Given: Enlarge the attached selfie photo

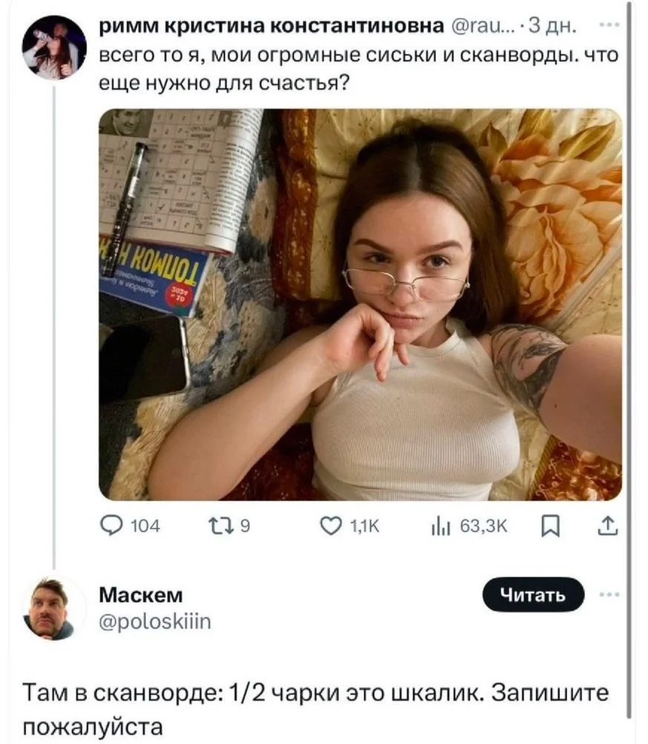Looking at the screenshot, I should 360,304.
